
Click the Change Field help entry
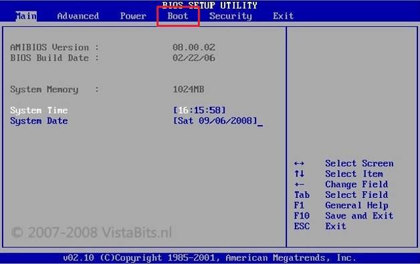click(x=356, y=184)
